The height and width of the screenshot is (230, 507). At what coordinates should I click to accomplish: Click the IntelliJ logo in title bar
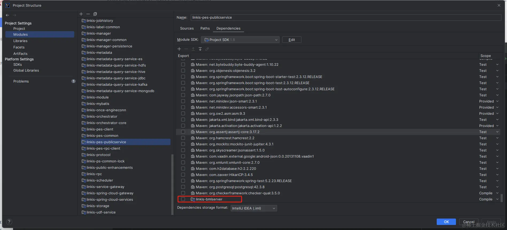[x=7, y=5]
